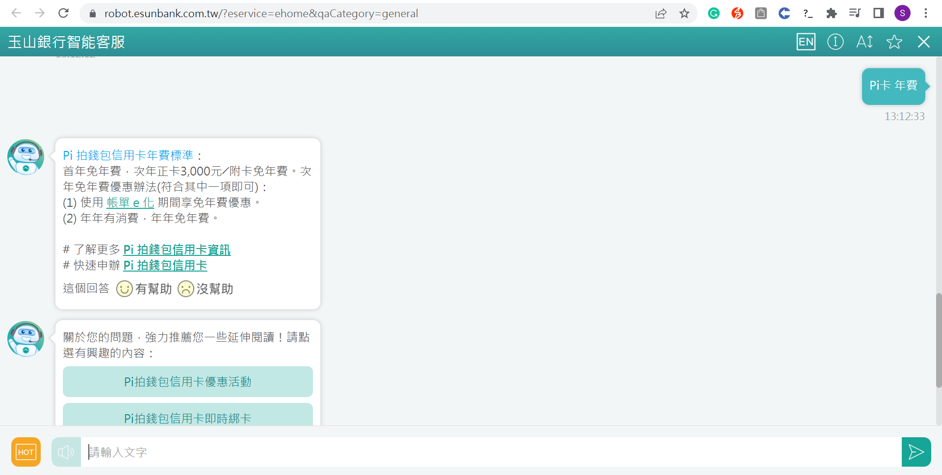Screen dimensions: 942x475
Task: Bookmark page with the address bar star
Action: (x=684, y=13)
